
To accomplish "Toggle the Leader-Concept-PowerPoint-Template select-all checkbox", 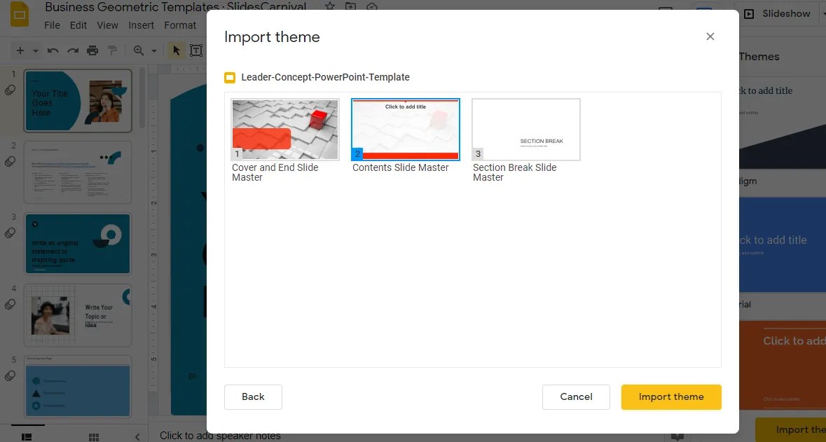I will 230,78.
